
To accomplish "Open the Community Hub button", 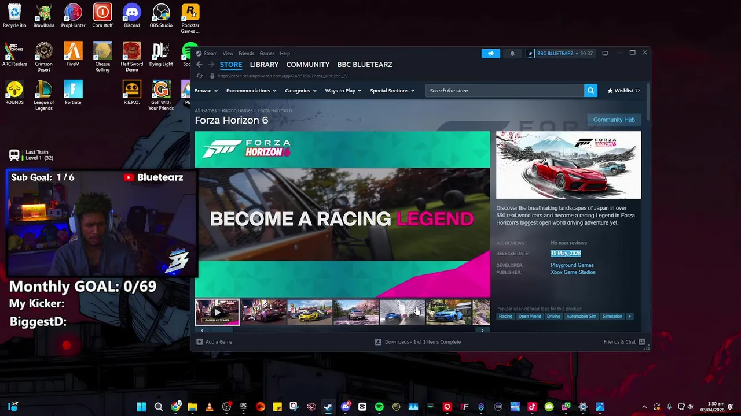I will tap(614, 120).
